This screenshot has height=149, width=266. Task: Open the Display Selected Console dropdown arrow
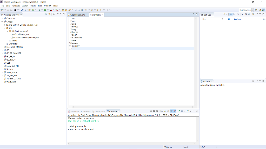coord(185,111)
